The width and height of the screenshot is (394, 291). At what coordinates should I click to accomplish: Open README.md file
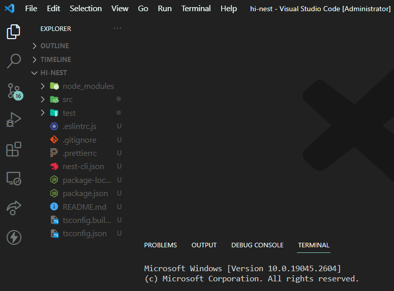coord(84,207)
